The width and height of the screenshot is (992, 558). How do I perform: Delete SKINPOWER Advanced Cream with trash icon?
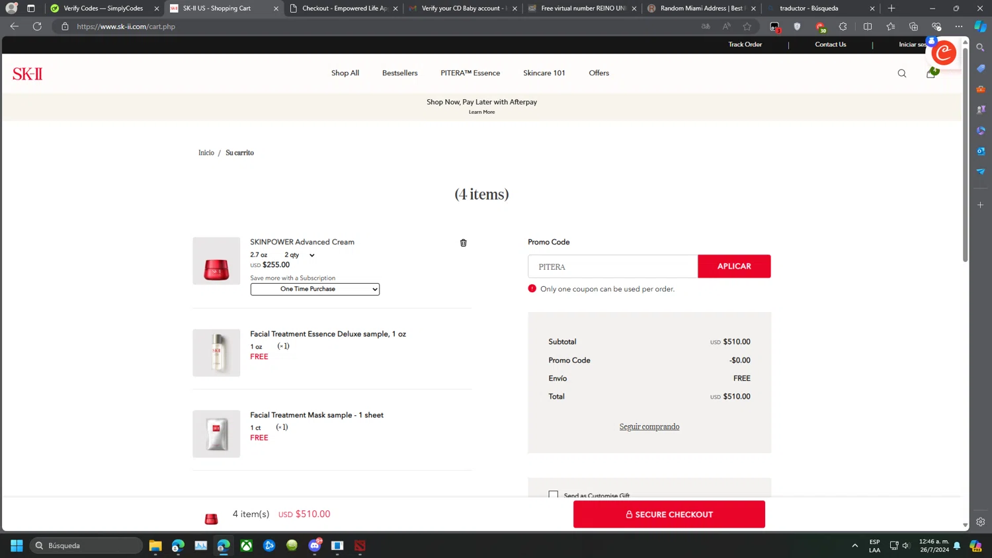click(x=463, y=243)
